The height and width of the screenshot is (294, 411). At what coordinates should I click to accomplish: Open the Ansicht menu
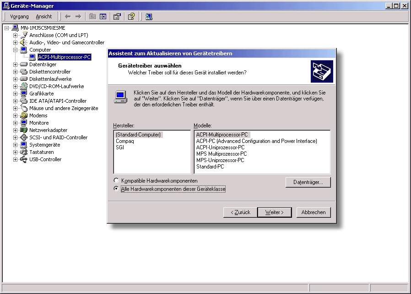pyautogui.click(x=44, y=16)
